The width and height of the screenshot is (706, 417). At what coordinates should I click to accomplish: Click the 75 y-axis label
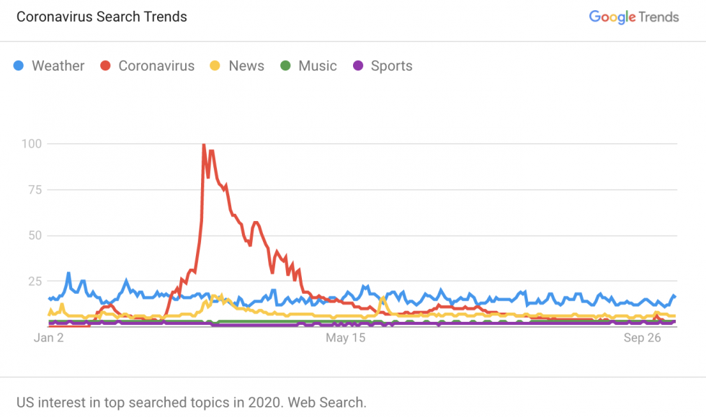(x=35, y=189)
